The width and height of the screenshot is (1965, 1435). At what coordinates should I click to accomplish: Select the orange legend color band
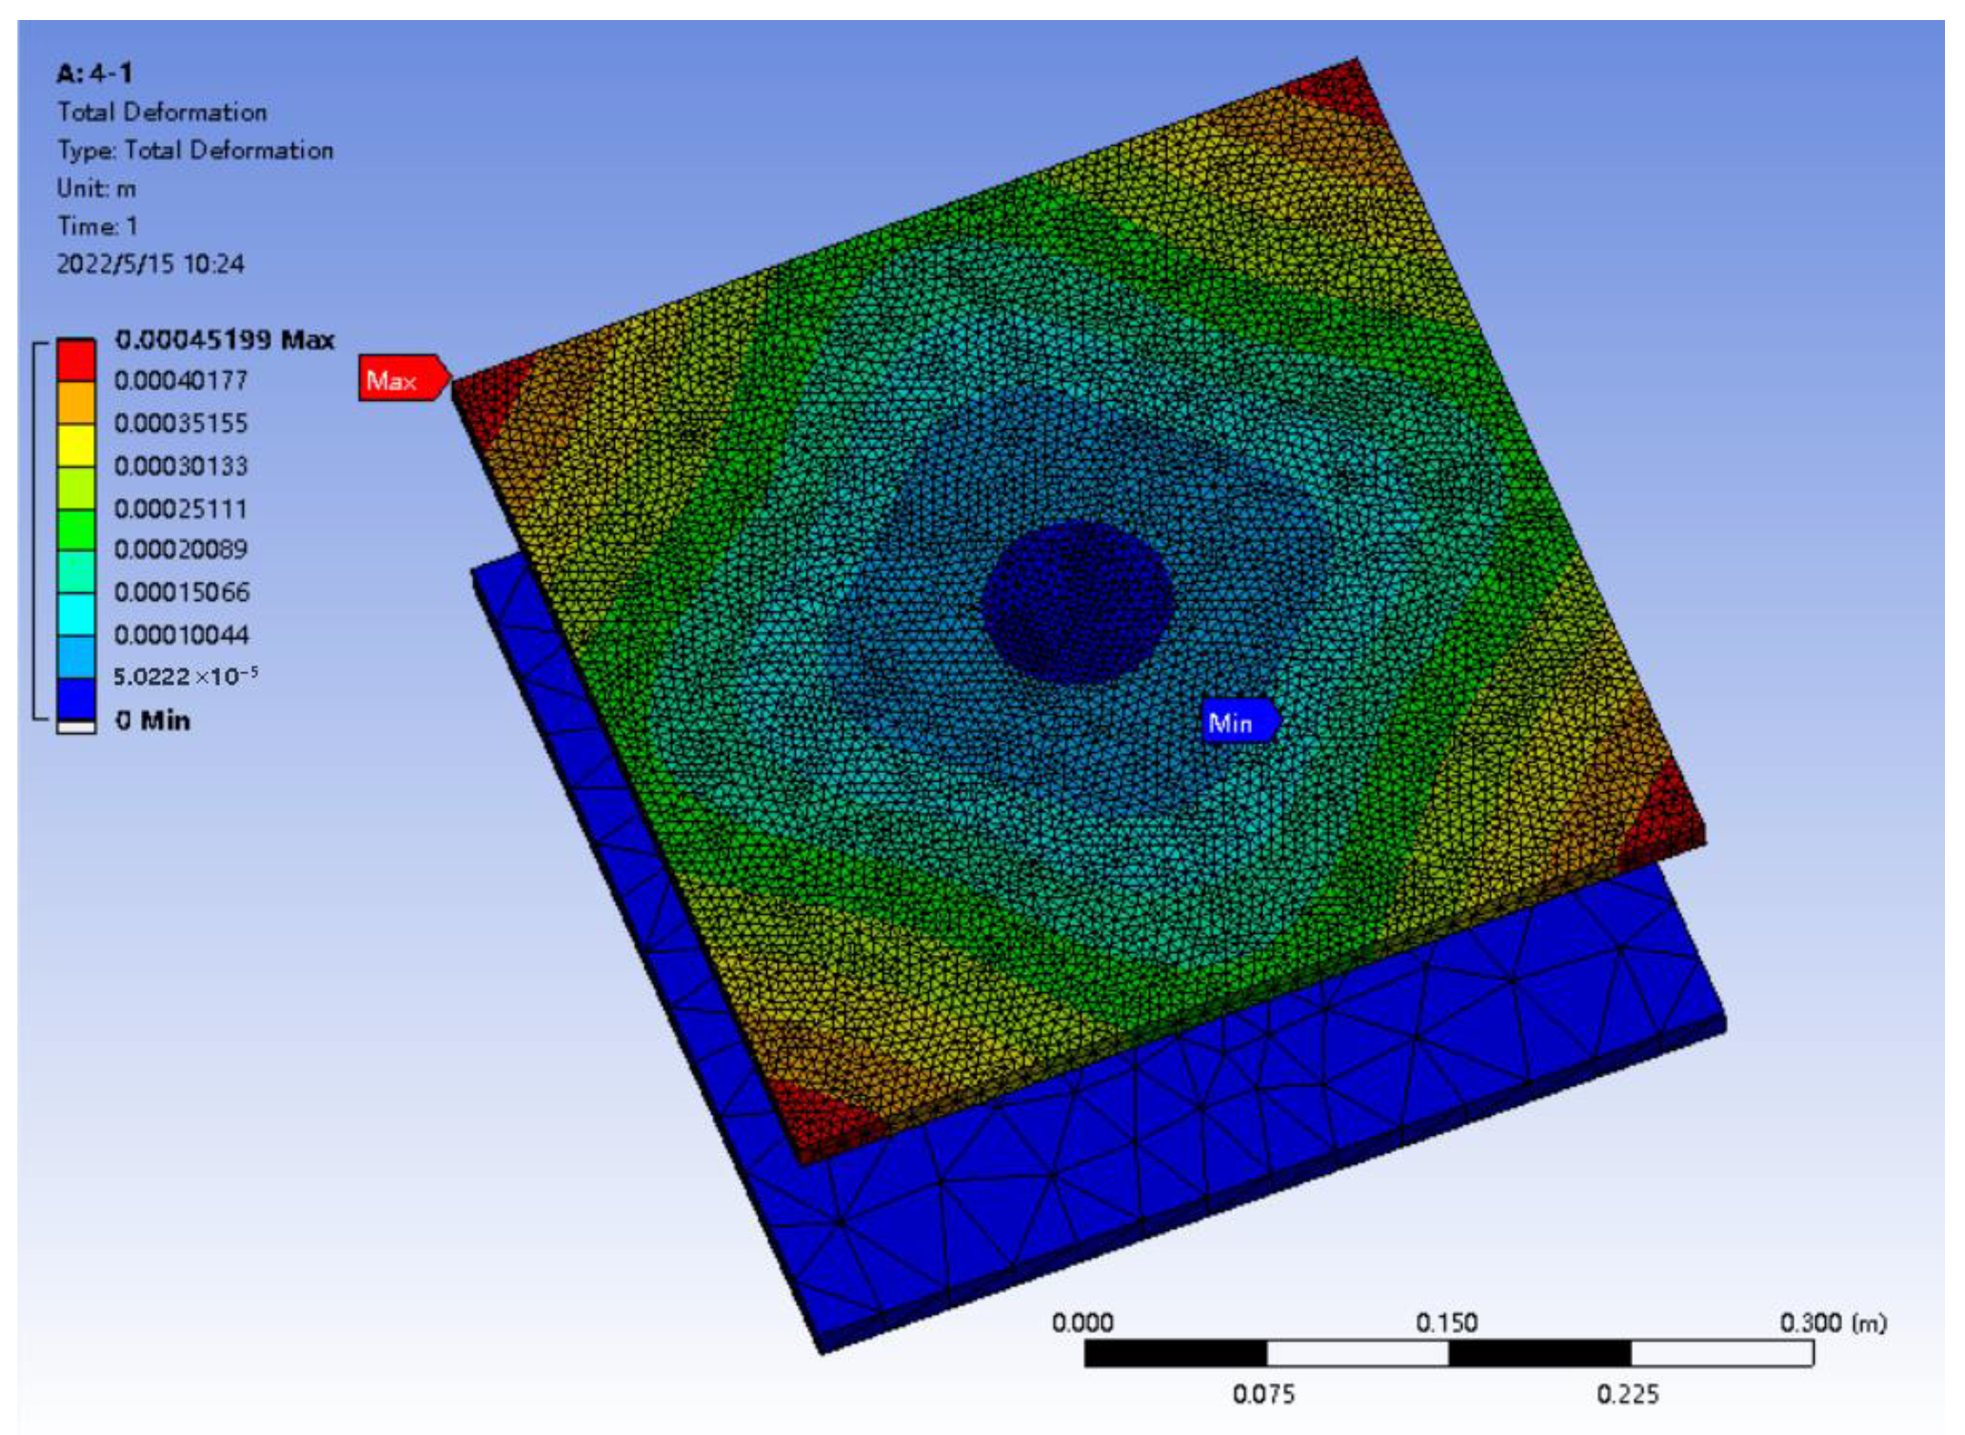point(76,402)
